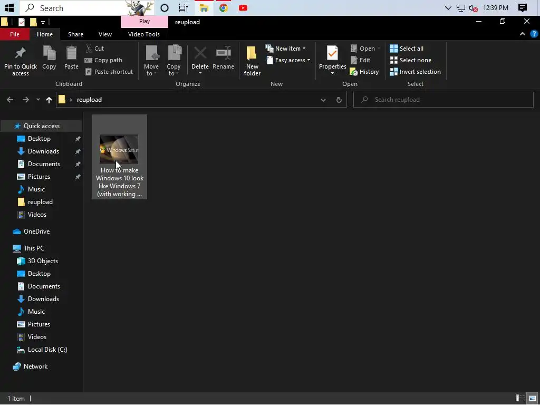Image resolution: width=540 pixels, height=405 pixels.
Task: Refresh the reupload folder
Action: [x=339, y=100]
